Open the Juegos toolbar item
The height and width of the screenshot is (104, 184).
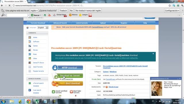pos(83,15)
